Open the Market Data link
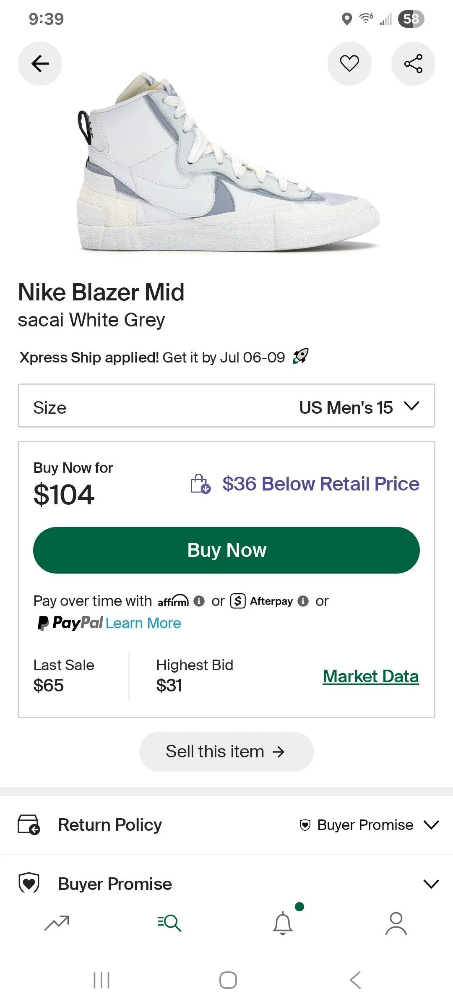Screen dimensions: 453x1007 (x=371, y=676)
